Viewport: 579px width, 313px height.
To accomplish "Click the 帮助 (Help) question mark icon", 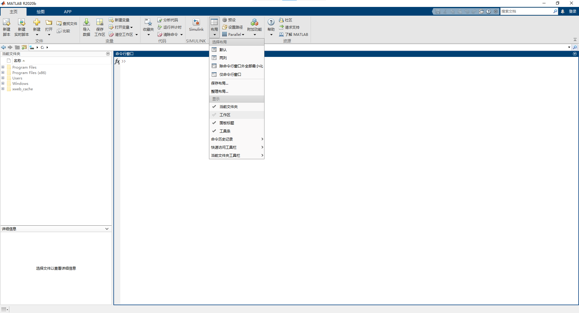I will (x=271, y=22).
